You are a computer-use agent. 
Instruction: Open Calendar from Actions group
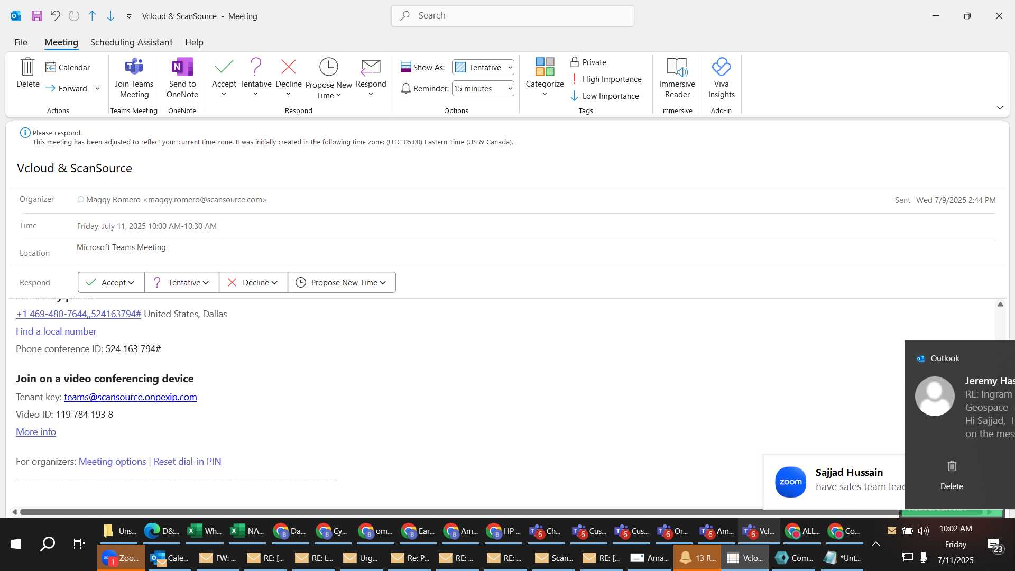point(68,67)
